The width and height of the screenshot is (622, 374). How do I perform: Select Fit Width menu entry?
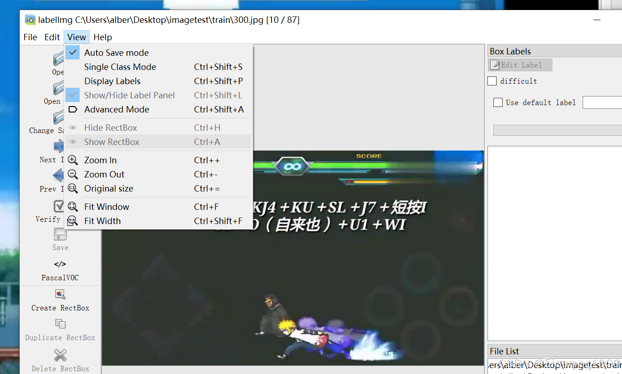point(158,221)
